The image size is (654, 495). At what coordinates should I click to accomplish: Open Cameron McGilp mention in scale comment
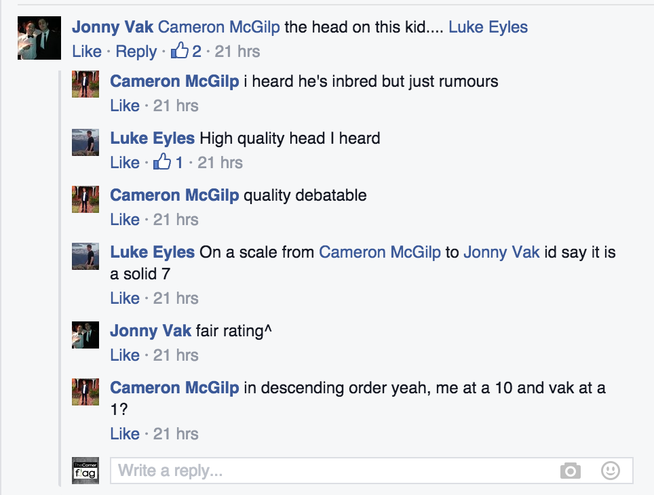tap(379, 253)
